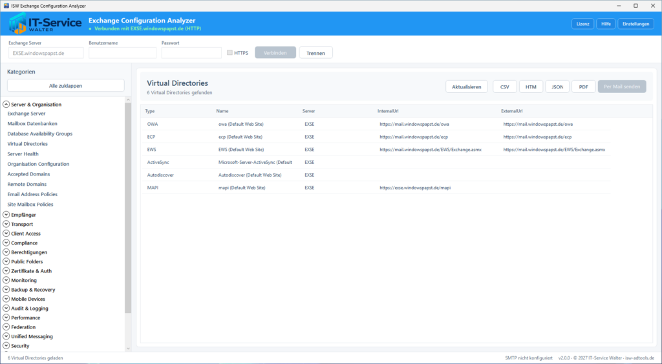Expand the Zertifikate & Auth category
The height and width of the screenshot is (364, 662).
[x=6, y=271]
